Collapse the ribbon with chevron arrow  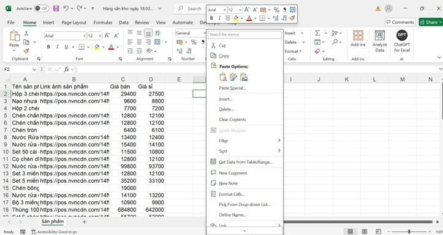pos(439,58)
